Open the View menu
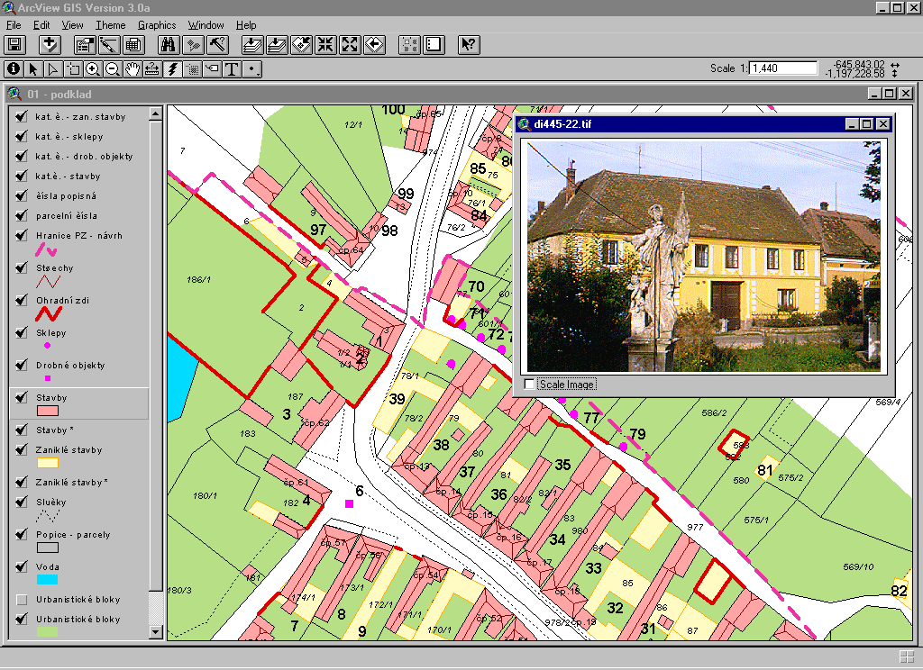The width and height of the screenshot is (923, 670). [x=72, y=25]
